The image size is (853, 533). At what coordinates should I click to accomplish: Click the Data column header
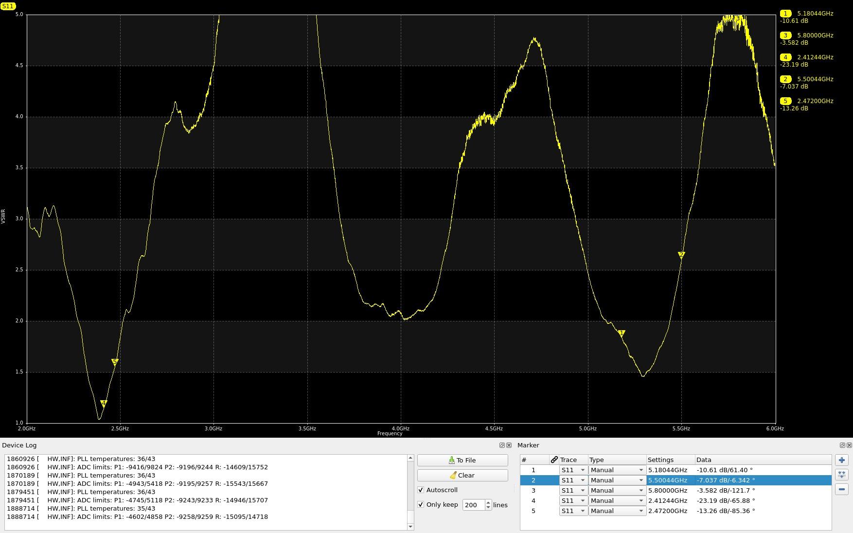763,460
